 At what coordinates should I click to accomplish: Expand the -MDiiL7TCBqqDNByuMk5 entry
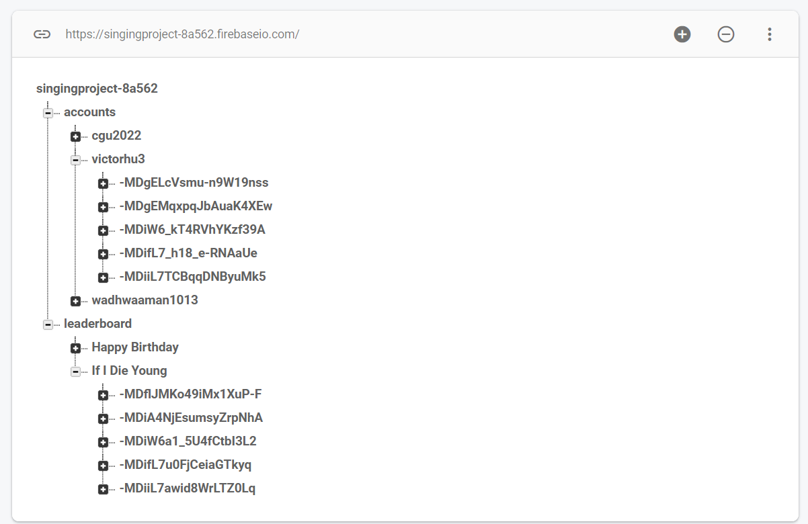(103, 277)
